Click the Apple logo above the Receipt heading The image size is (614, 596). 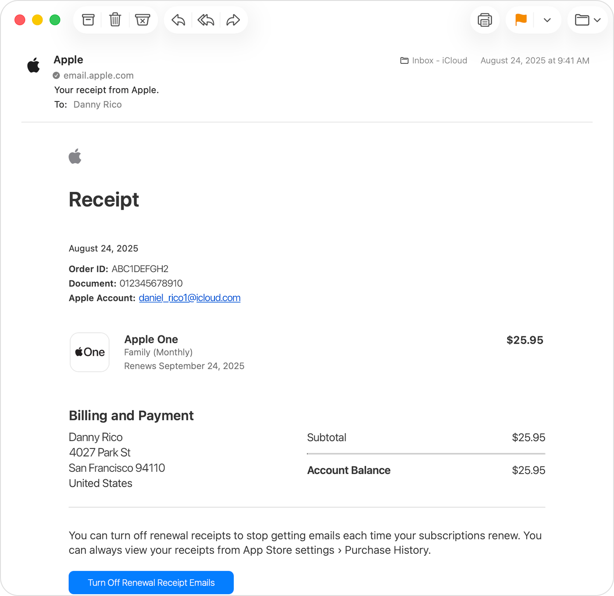point(75,157)
